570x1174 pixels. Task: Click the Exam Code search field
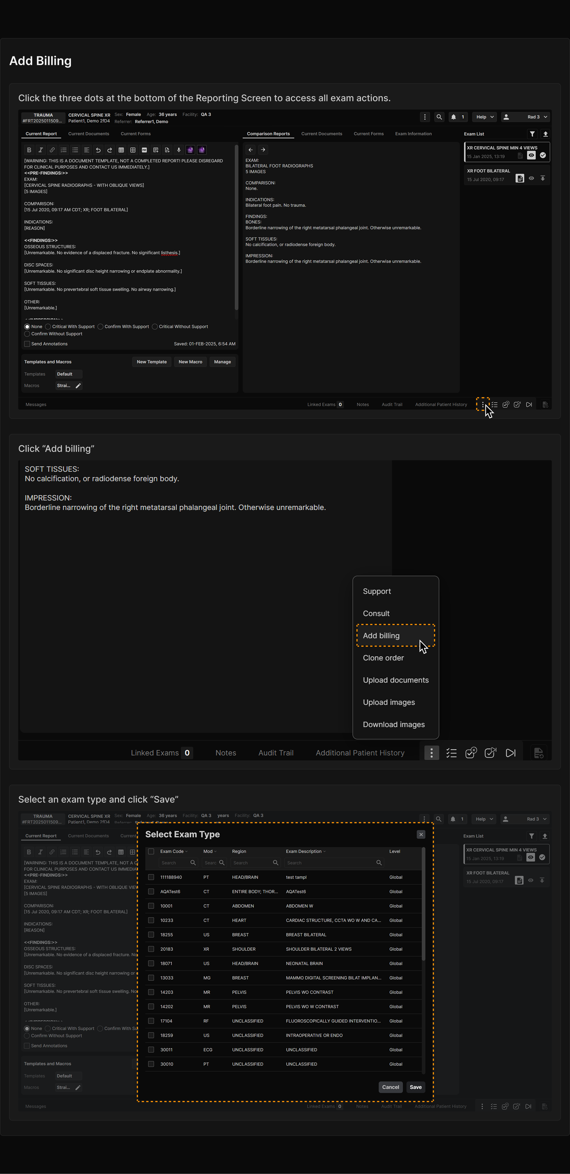tap(178, 863)
